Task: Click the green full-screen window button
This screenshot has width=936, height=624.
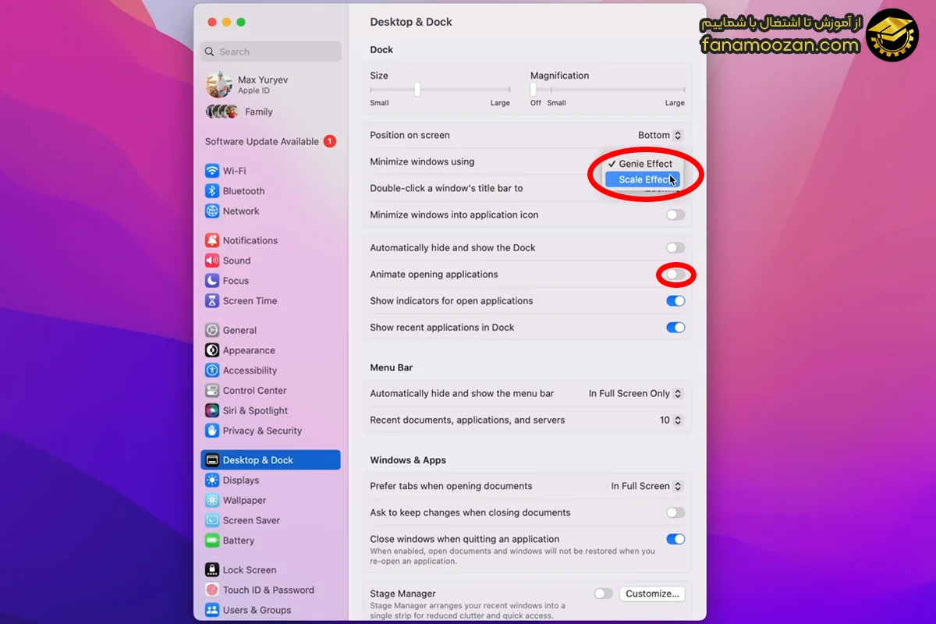Action: coord(241,22)
